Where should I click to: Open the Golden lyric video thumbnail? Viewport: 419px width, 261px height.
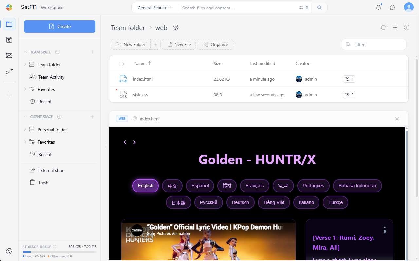coord(209,240)
